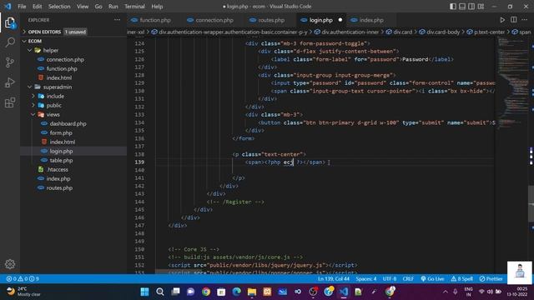Click the Prettier status item
Viewport: 534px width, 300px height.
(491, 279)
